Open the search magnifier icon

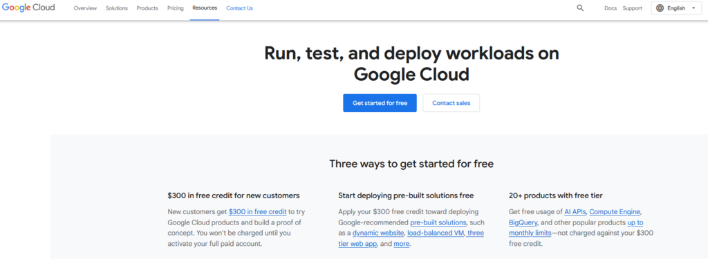click(x=580, y=8)
